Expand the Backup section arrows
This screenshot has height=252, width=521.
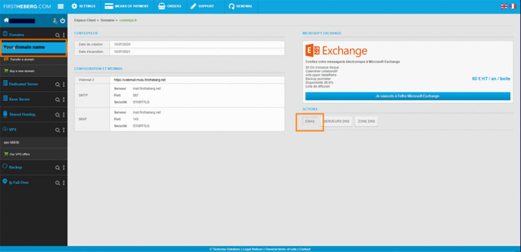(64, 167)
